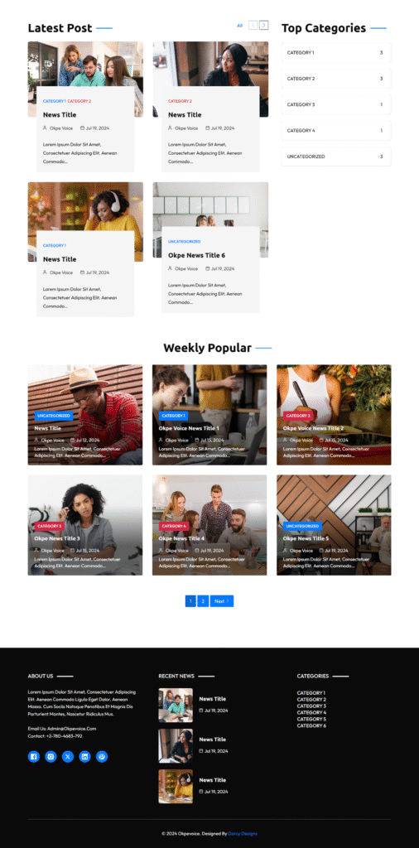Open the Pinterest icon in footer
The height and width of the screenshot is (848, 419).
(x=102, y=757)
